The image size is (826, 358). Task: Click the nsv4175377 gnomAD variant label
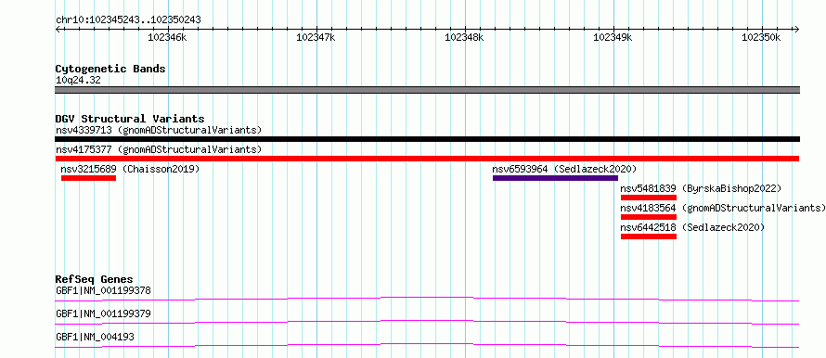159,149
